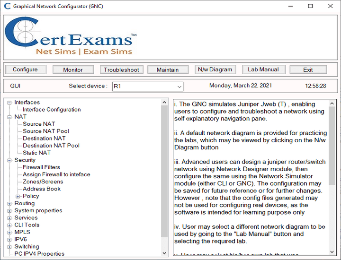Select Source NAT Pool item
Image resolution: width=341 pixels, height=260 pixels.
[46, 131]
